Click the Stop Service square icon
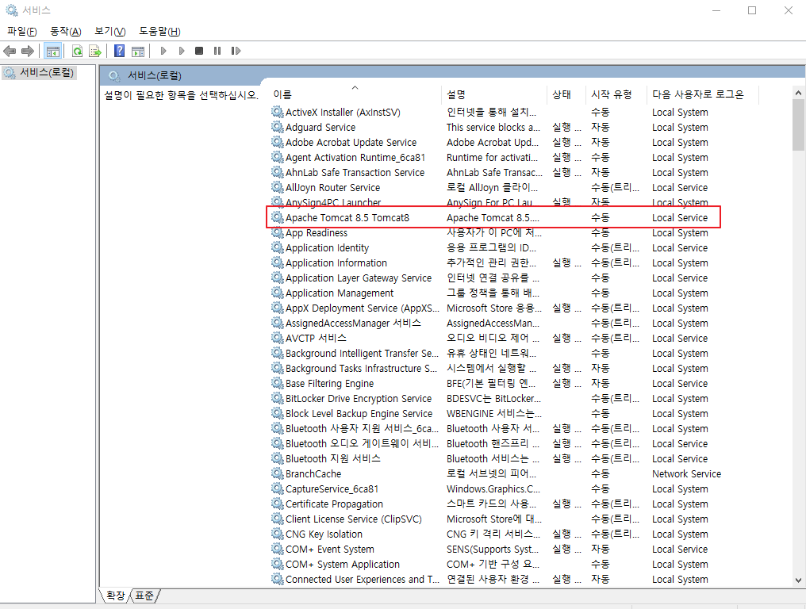The height and width of the screenshot is (609, 806). click(199, 51)
